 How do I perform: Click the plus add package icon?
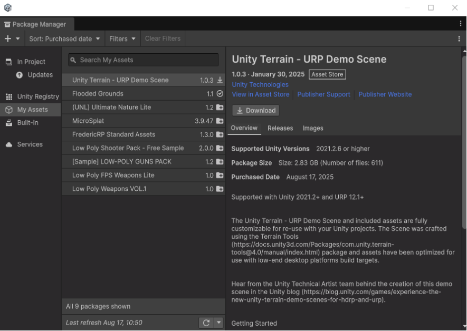pos(8,38)
